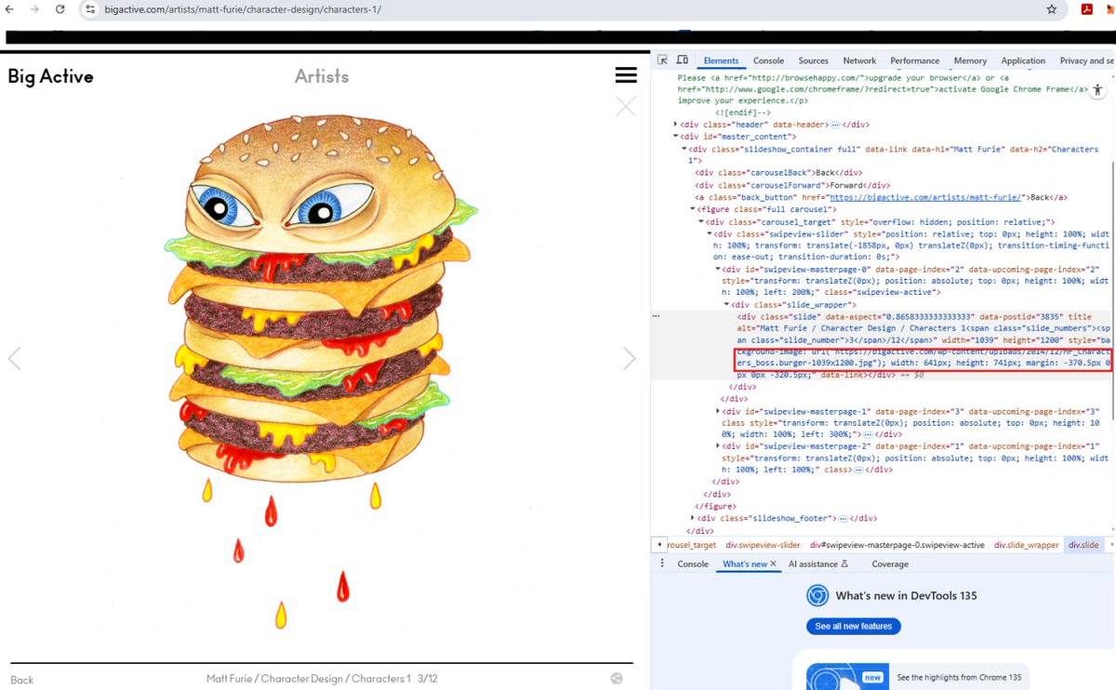Click See all new features button
The width and height of the screenshot is (1116, 690).
click(853, 626)
